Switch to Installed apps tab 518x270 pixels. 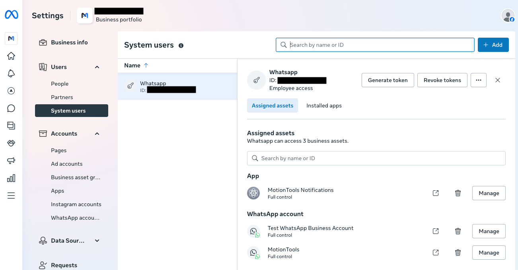[324, 105]
